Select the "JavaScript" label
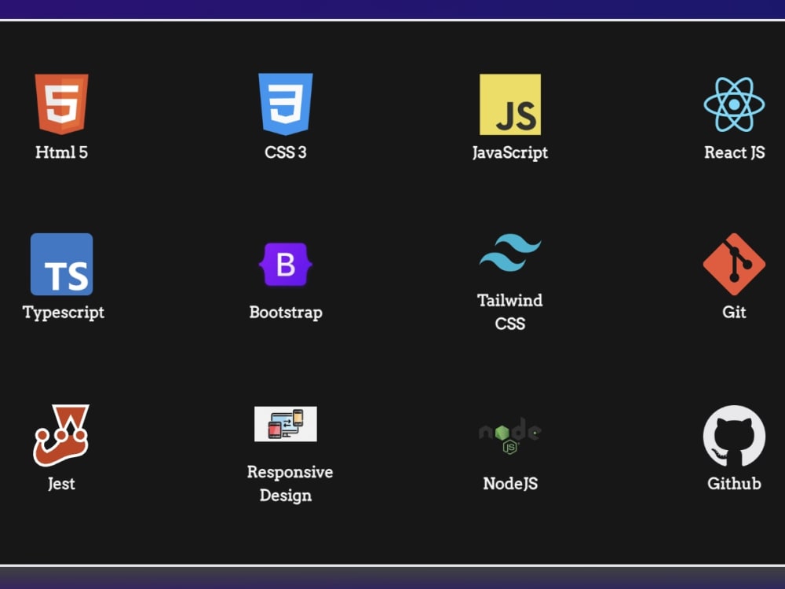Viewport: 785px width, 589px height. click(509, 153)
